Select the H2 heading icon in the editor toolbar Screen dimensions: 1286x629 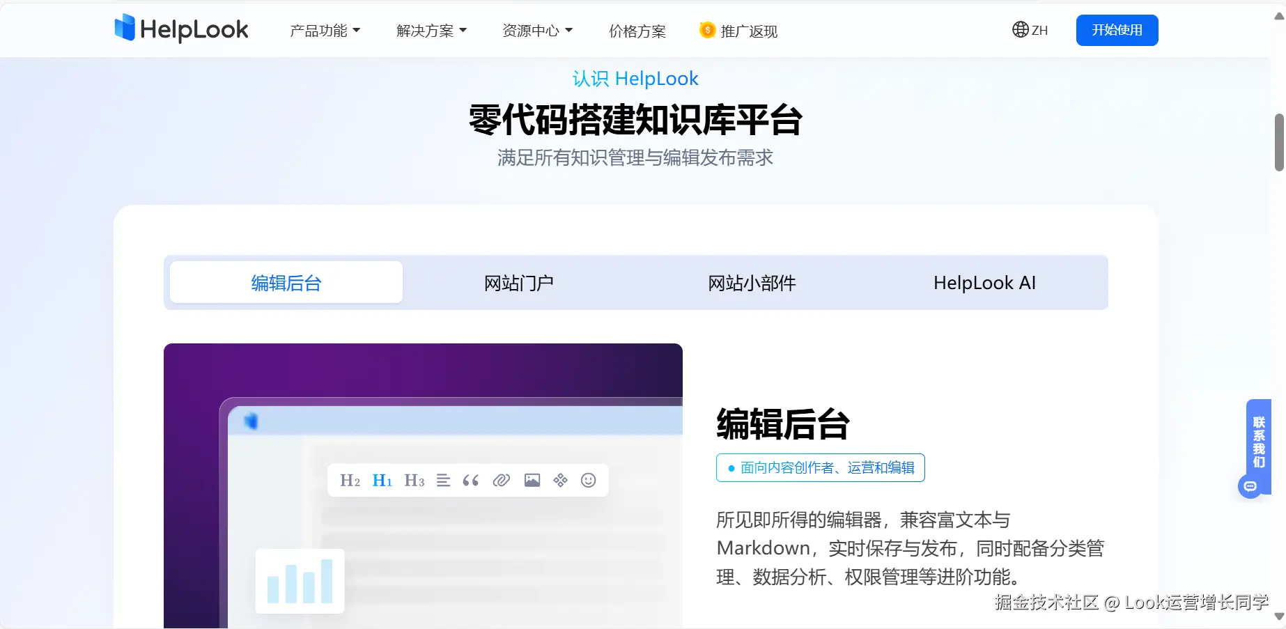pyautogui.click(x=350, y=480)
